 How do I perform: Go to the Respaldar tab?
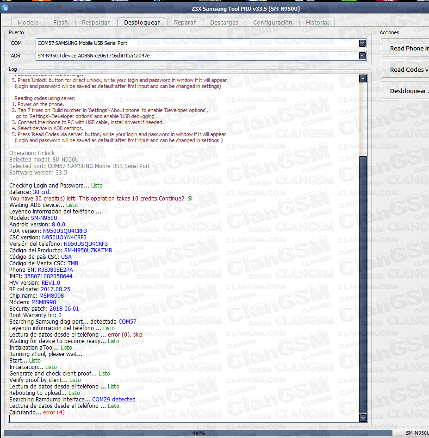(95, 22)
